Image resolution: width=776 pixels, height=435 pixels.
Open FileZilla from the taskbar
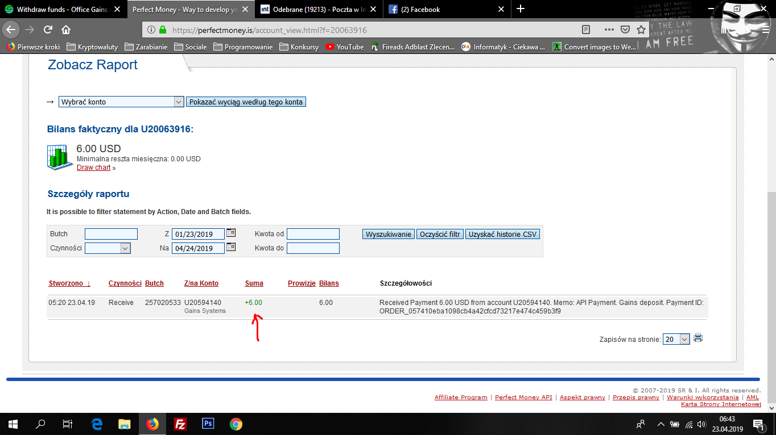click(180, 424)
